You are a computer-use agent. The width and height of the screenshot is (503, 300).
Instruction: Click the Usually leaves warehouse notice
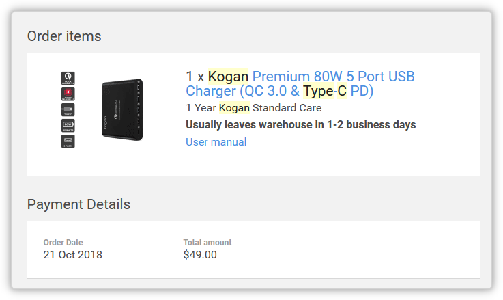click(300, 124)
